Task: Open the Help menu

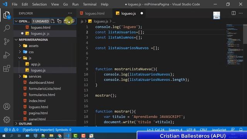Action: pos(105,4)
